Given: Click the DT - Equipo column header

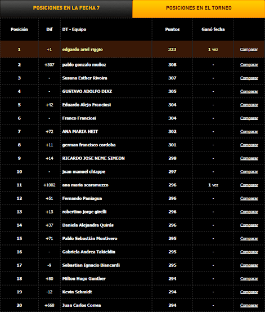Looking at the screenshot, I should [x=74, y=29].
